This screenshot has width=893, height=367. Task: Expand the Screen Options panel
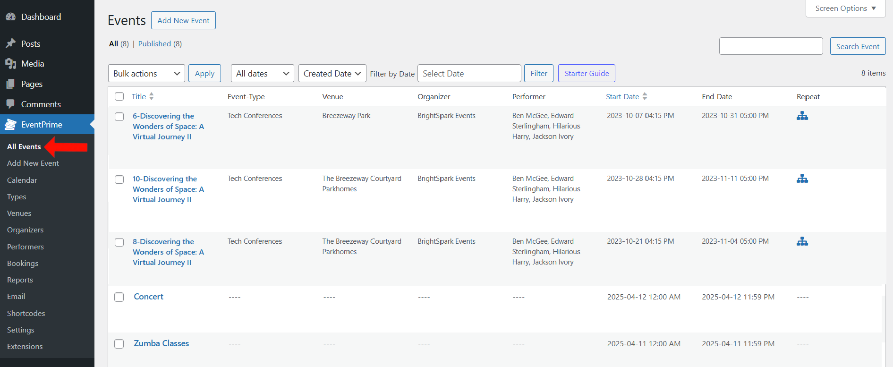coord(845,9)
